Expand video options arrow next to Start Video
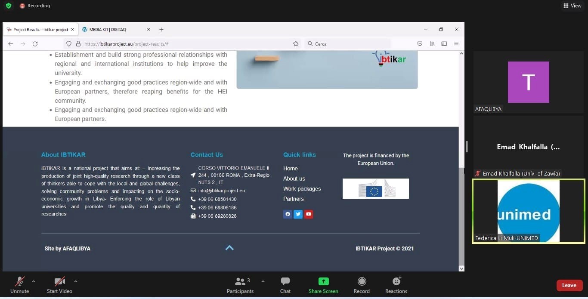588x299 pixels. coord(76,281)
